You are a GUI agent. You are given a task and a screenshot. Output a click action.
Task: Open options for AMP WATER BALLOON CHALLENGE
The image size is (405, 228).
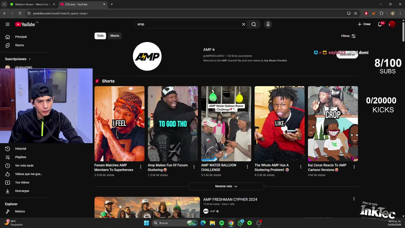247,167
